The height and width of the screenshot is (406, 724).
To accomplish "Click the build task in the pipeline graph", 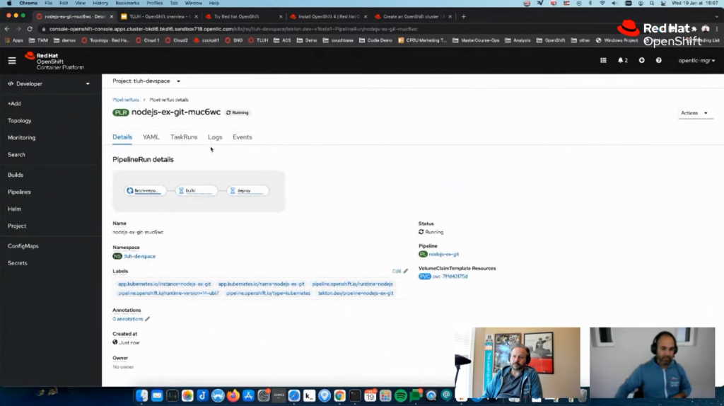I will [x=197, y=190].
